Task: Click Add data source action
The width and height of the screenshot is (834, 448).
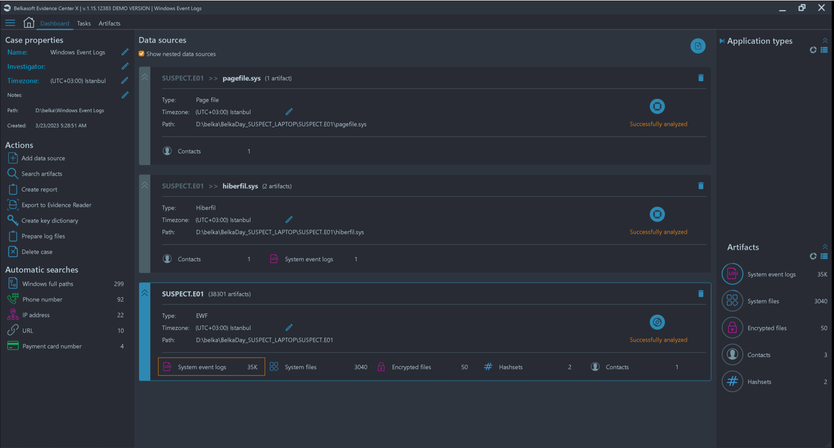Action: pos(36,158)
